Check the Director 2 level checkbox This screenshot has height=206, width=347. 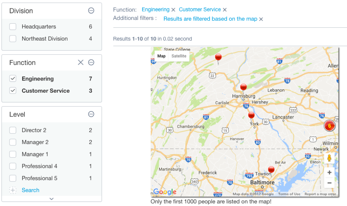pos(13,130)
